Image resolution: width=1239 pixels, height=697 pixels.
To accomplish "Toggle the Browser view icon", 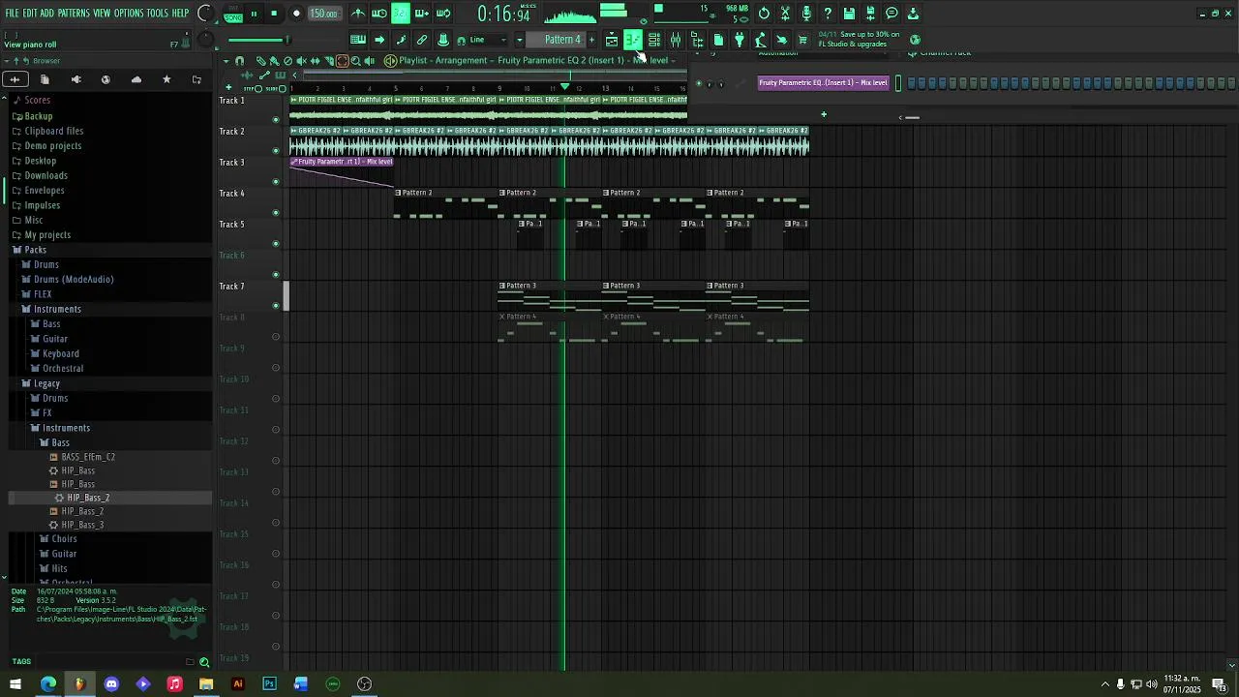I will 697,40.
